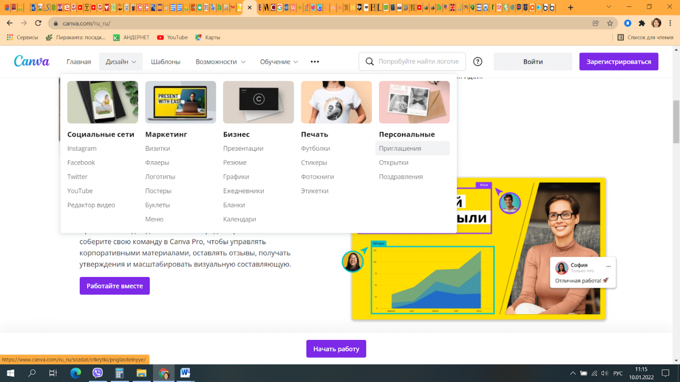Select Приглашения under Персональные
Image resolution: width=680 pixels, height=382 pixels.
(x=400, y=148)
